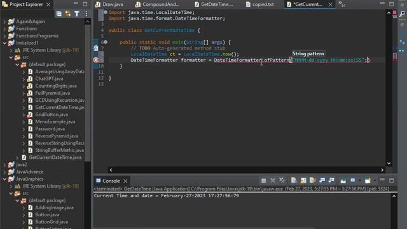This screenshot has height=229, width=407.
Task: Expand the JavaAdvance project
Action: coord(4,172)
